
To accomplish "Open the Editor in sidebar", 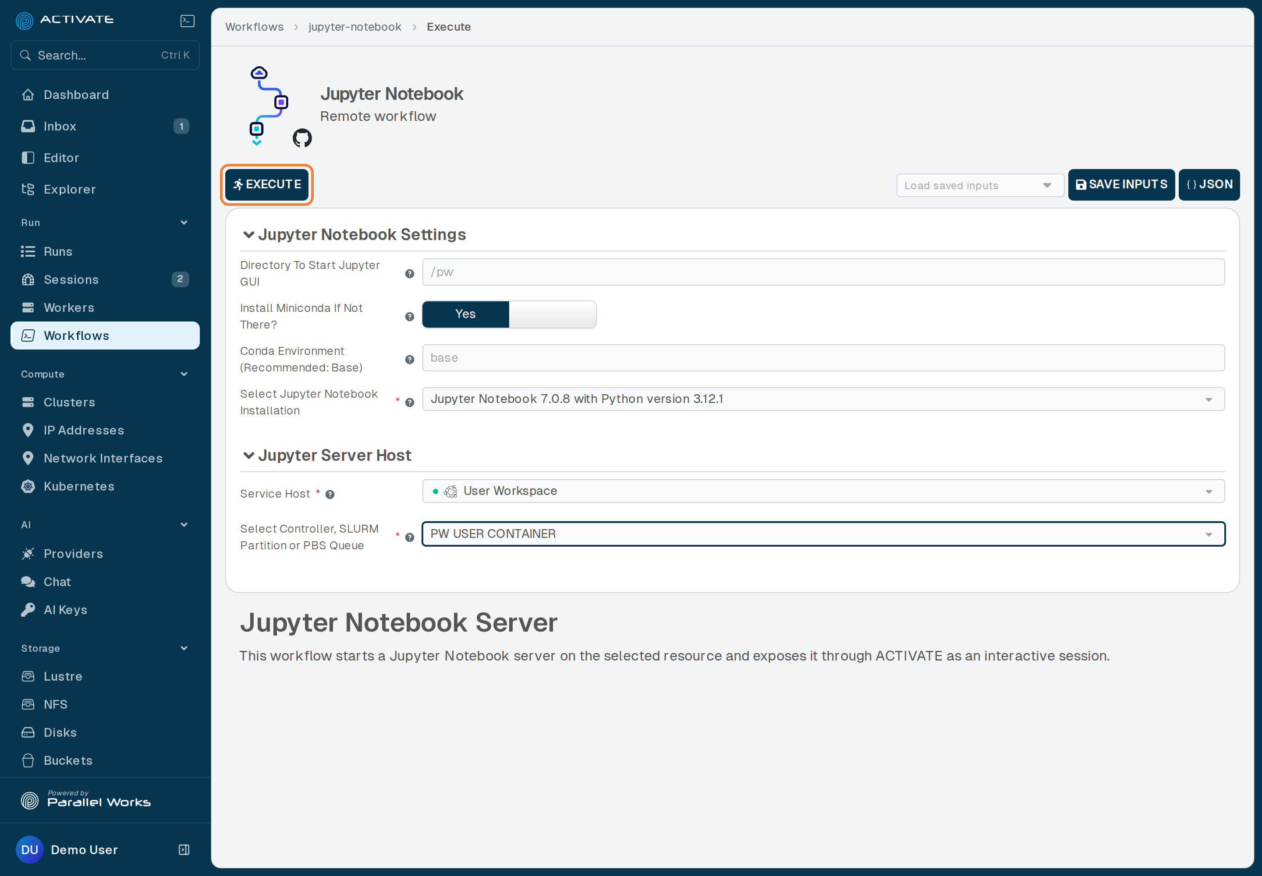I will [105, 158].
